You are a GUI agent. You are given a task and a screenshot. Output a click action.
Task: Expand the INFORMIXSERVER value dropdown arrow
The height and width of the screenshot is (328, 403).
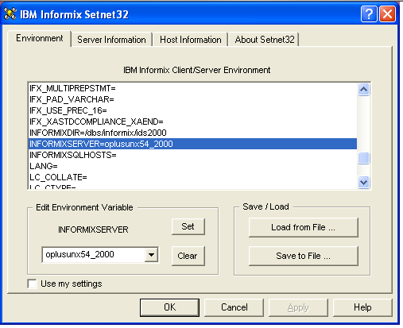tap(151, 255)
